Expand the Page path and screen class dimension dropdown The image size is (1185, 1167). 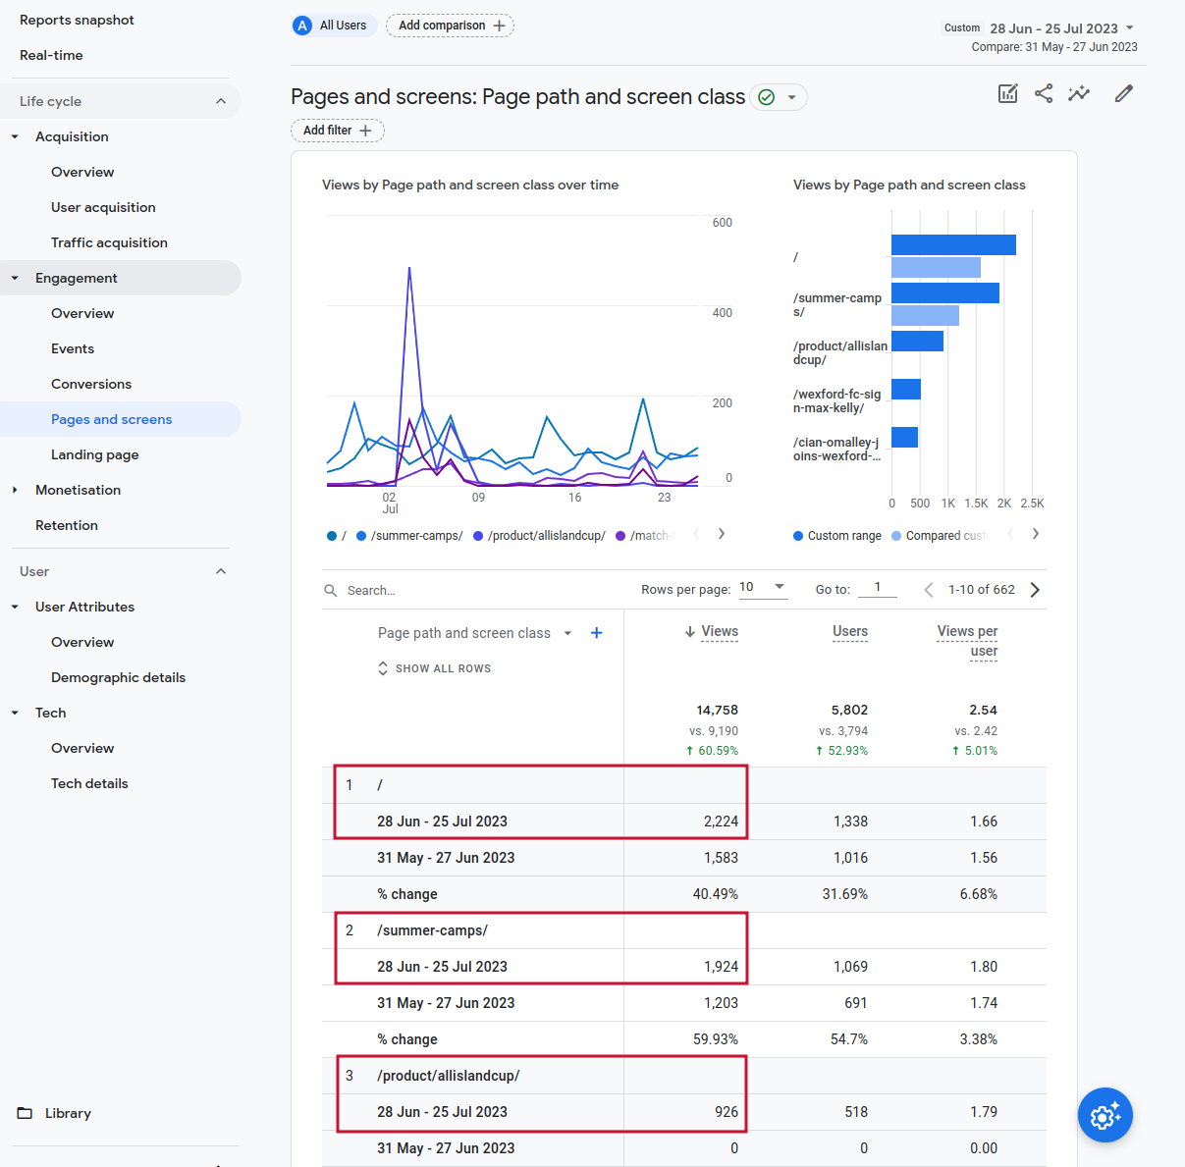point(567,633)
